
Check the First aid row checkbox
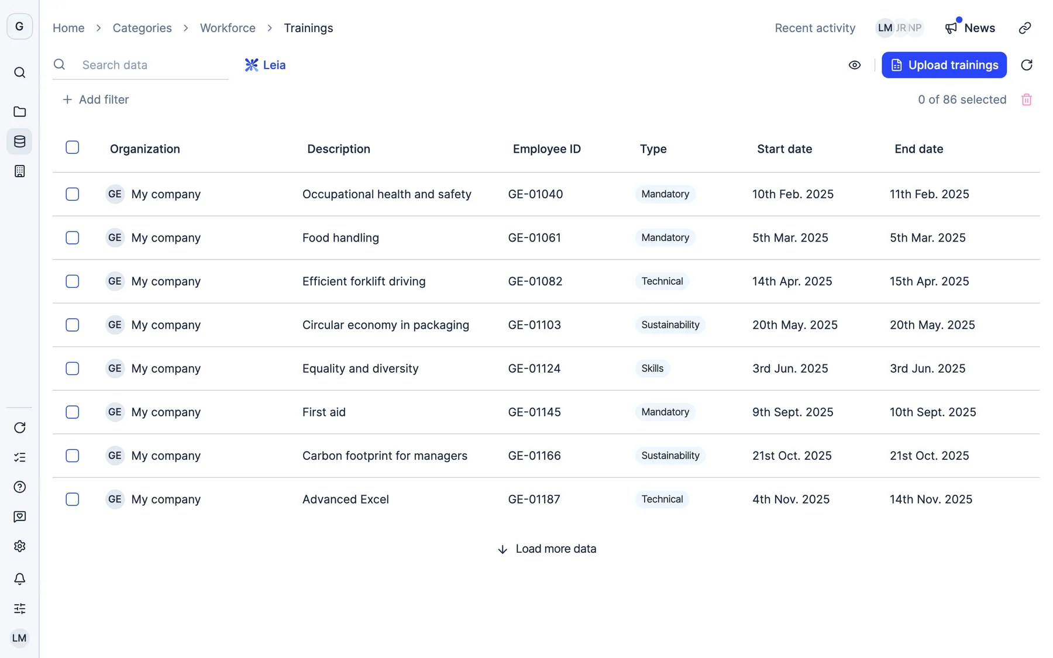pyautogui.click(x=73, y=412)
